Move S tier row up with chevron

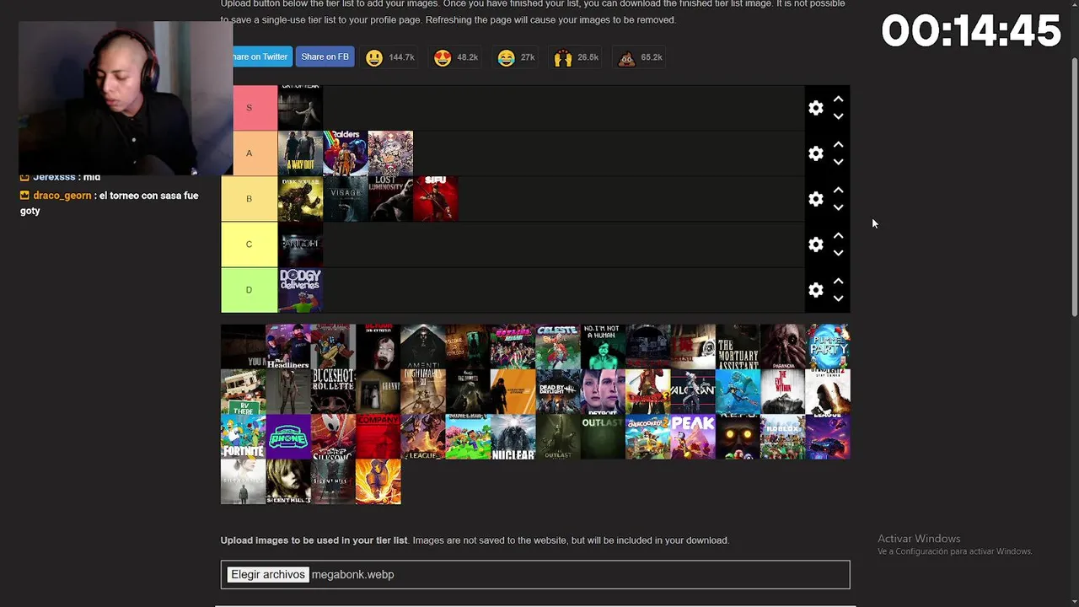pos(838,99)
